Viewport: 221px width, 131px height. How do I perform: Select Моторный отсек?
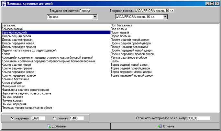pyautogui.click(x=13, y=86)
